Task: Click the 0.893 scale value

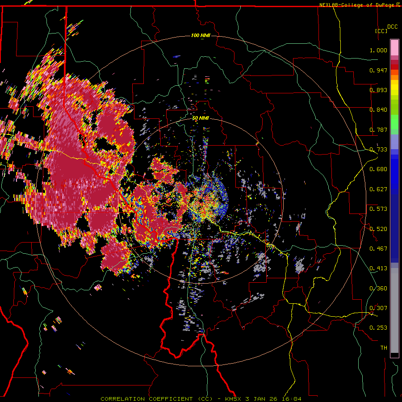Action: 378,90
